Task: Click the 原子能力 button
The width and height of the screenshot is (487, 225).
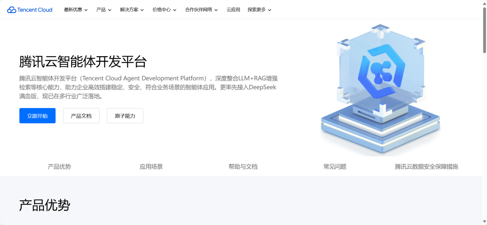Action: [125, 116]
